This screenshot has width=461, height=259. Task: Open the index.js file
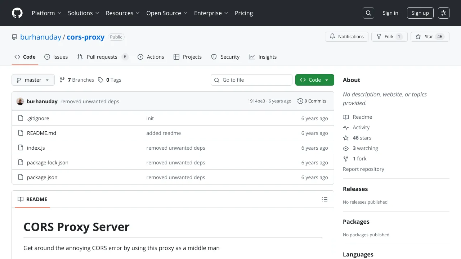[36, 148]
